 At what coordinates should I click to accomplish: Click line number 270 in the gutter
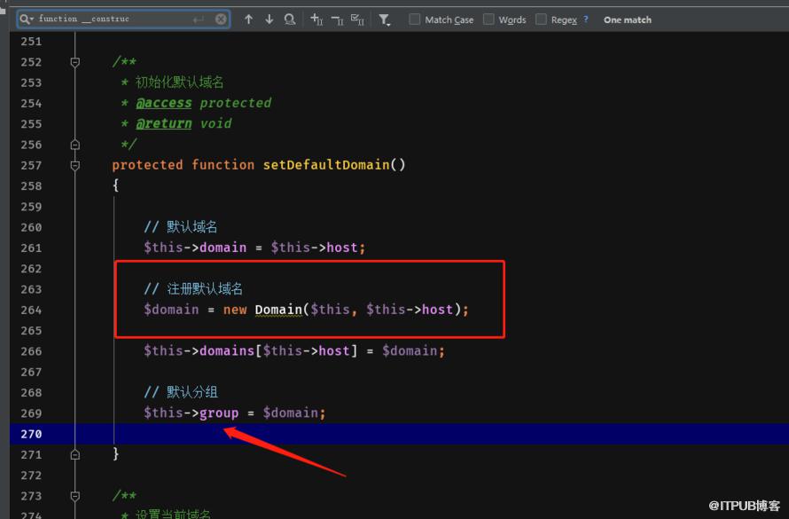[x=31, y=434]
